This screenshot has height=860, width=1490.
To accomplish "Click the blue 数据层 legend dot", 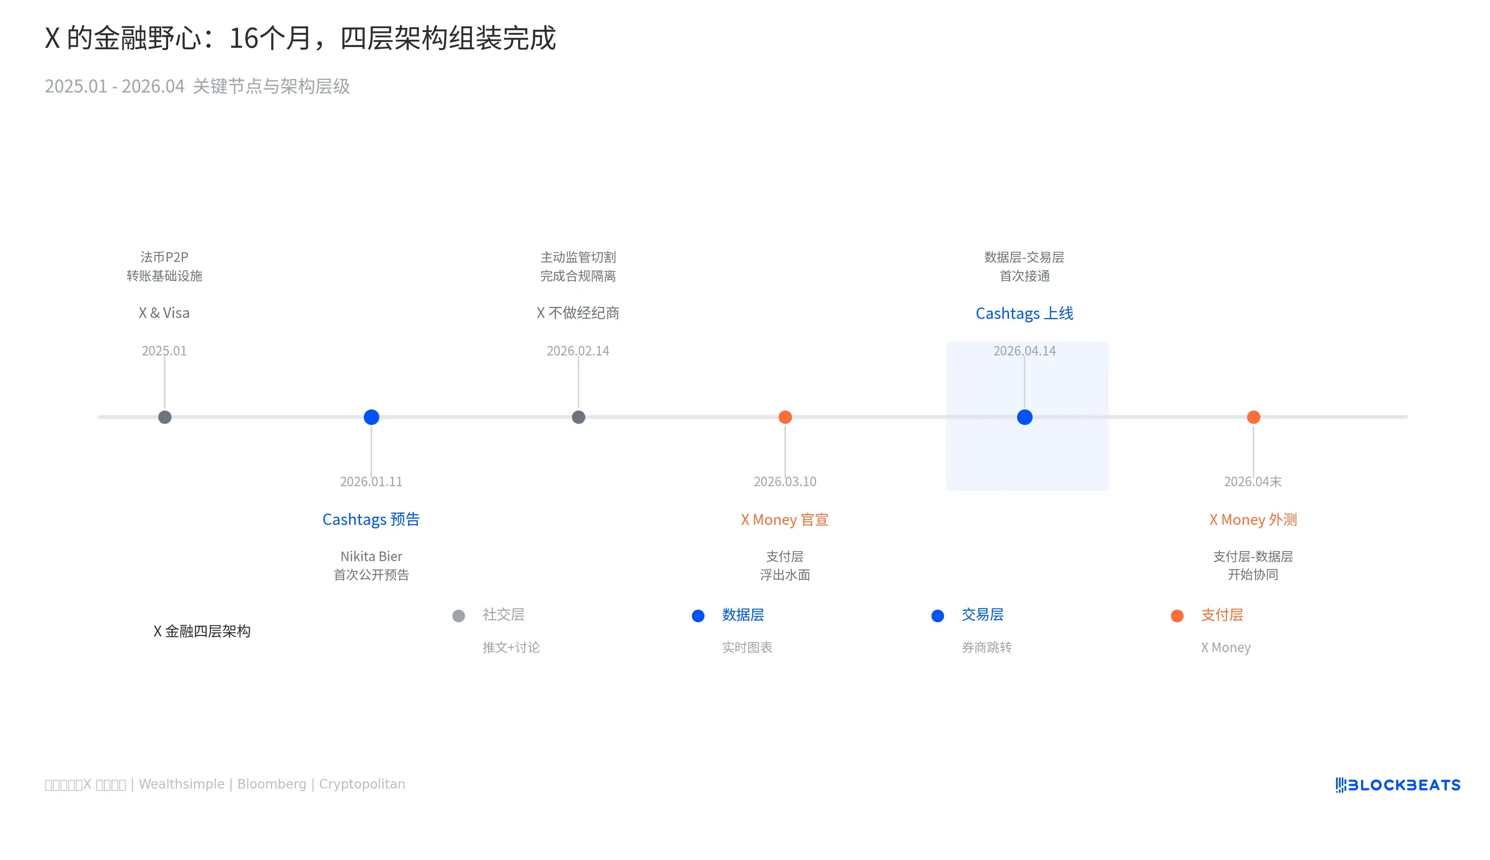I will [x=698, y=616].
